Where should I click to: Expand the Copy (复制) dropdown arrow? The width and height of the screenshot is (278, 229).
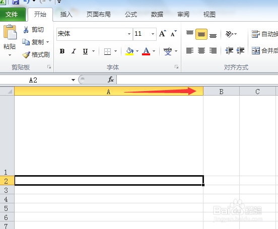47,42
